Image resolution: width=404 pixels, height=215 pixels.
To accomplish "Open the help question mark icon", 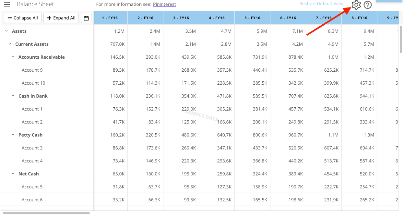I will tap(367, 5).
